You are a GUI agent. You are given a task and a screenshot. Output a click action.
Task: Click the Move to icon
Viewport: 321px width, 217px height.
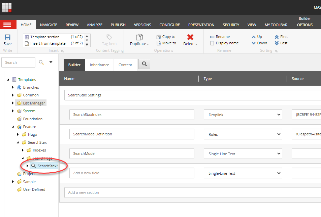[159, 43]
